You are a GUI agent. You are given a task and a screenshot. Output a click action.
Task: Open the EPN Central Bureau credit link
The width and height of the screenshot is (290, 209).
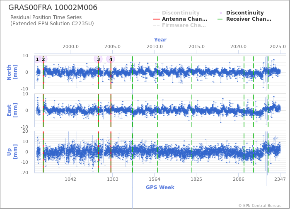260,206
